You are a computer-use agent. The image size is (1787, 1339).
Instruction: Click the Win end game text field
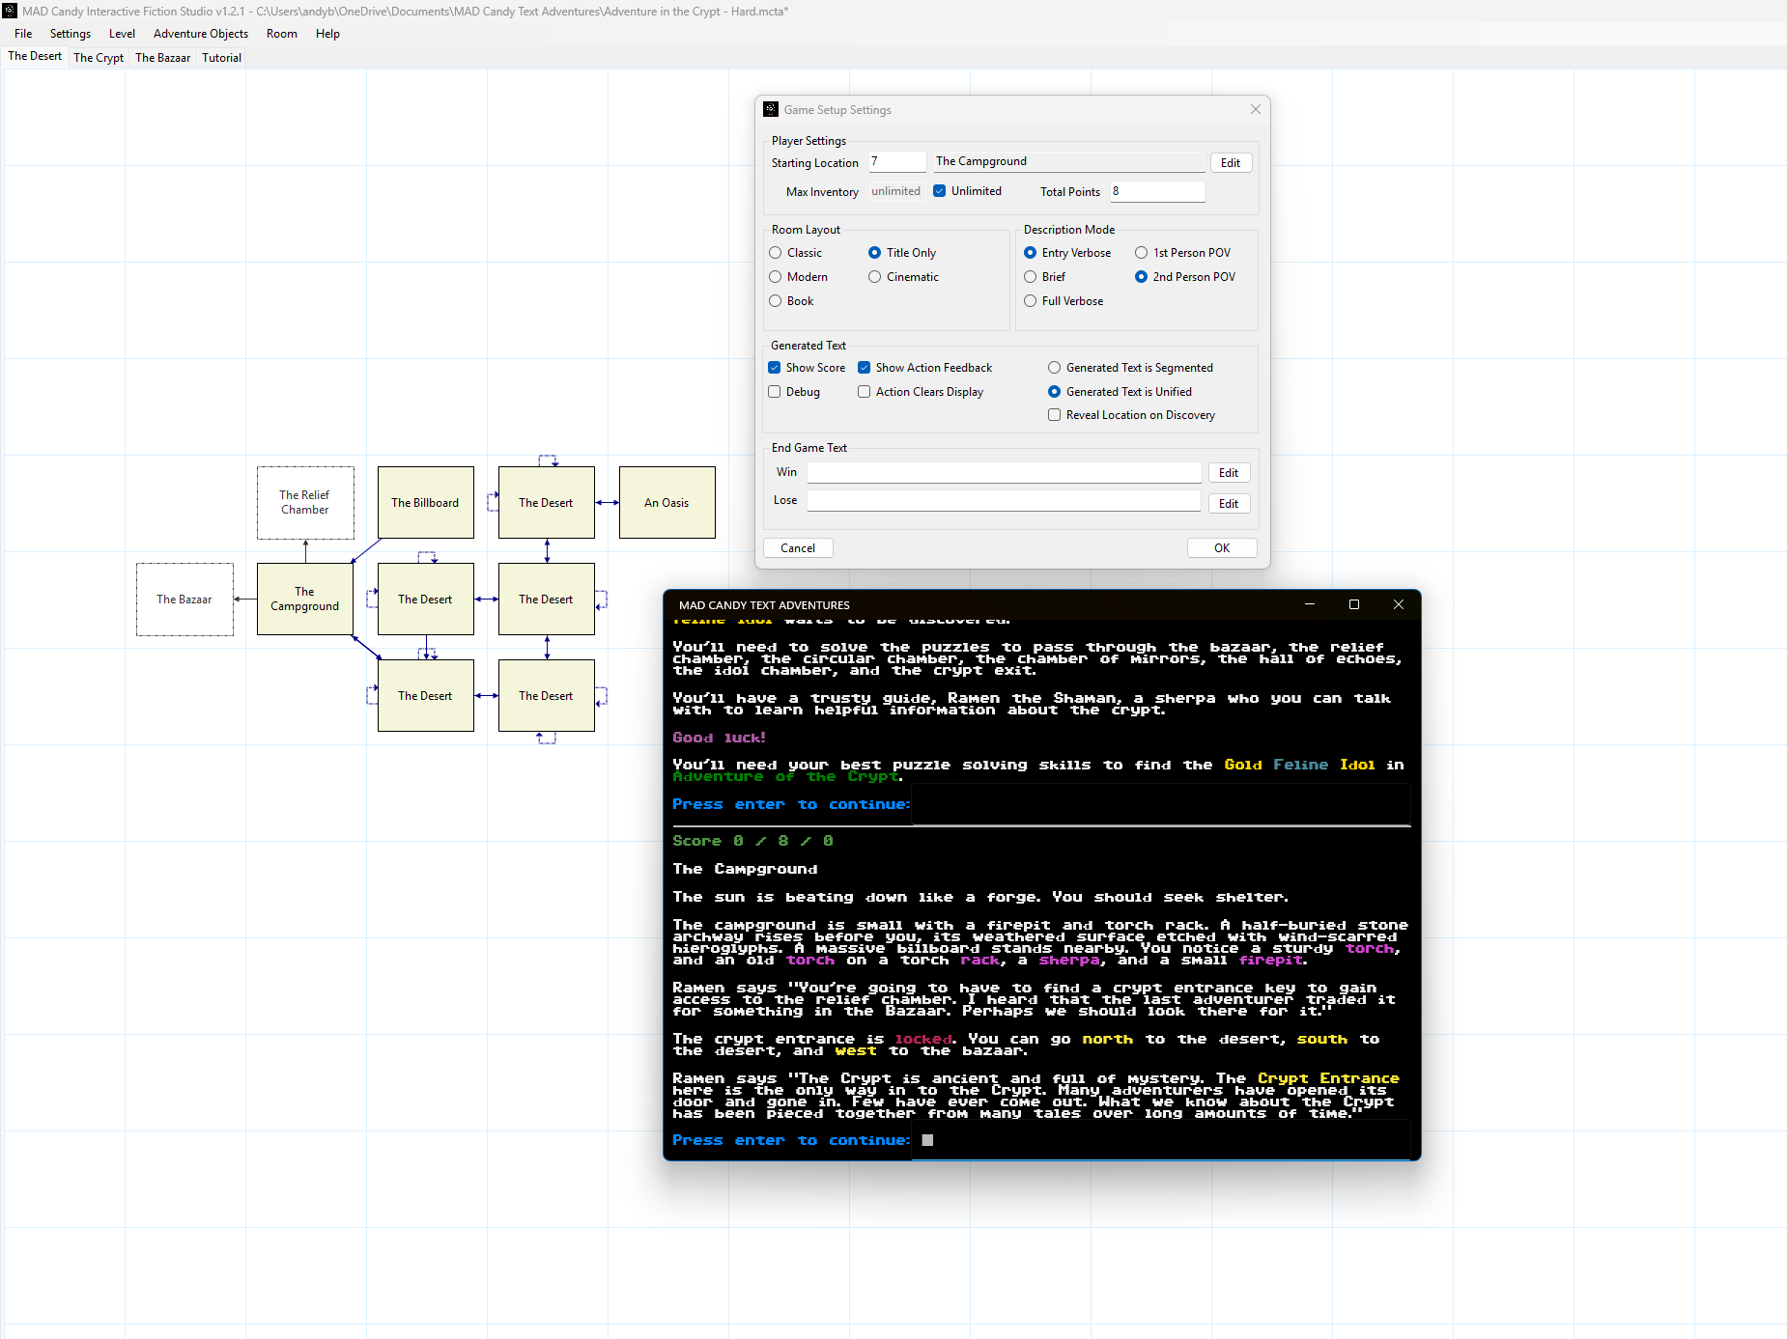[x=1004, y=472]
